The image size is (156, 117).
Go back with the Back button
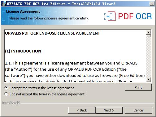tap(82, 110)
